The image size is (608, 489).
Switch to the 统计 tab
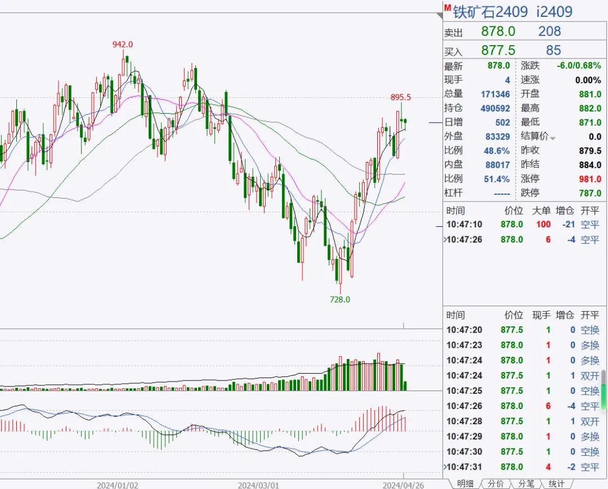[556, 483]
